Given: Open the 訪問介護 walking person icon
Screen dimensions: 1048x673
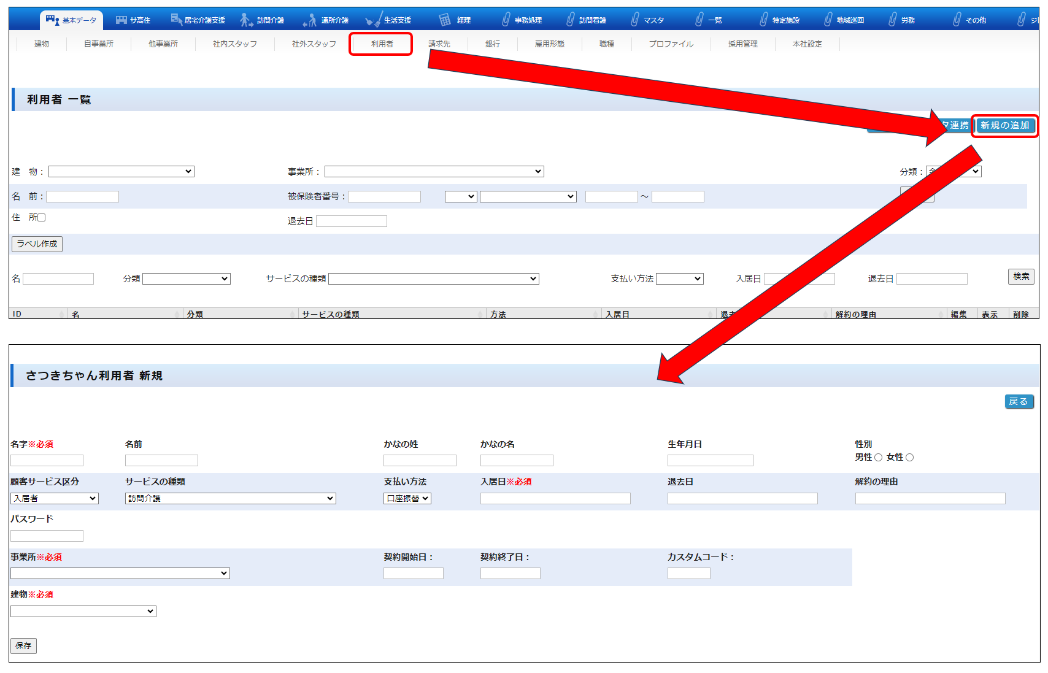Looking at the screenshot, I should click(246, 20).
